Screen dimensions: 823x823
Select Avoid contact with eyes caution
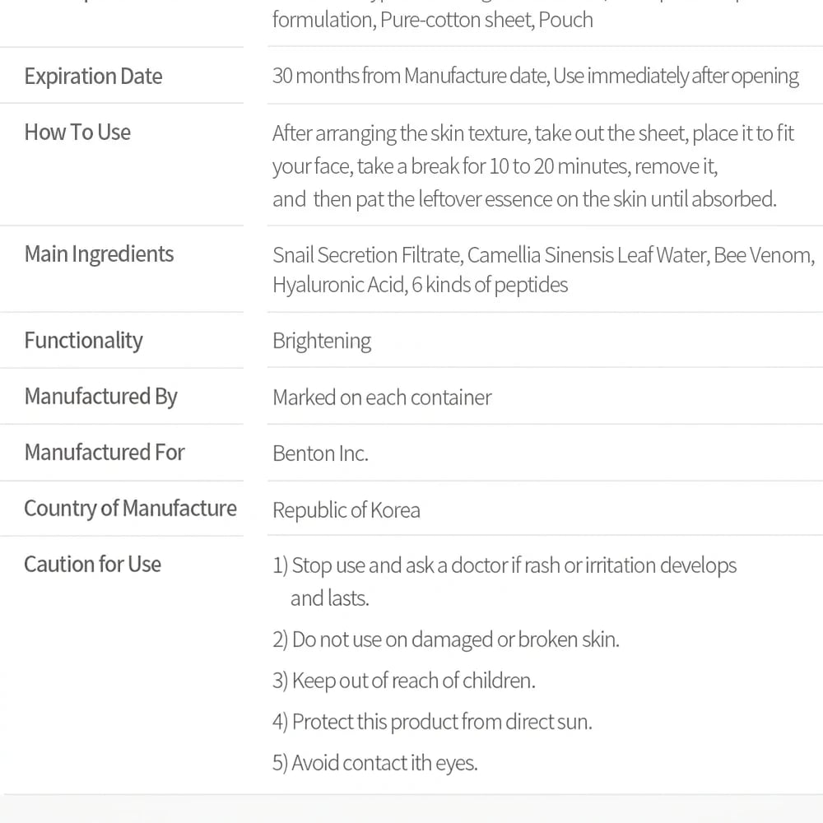[x=375, y=763]
